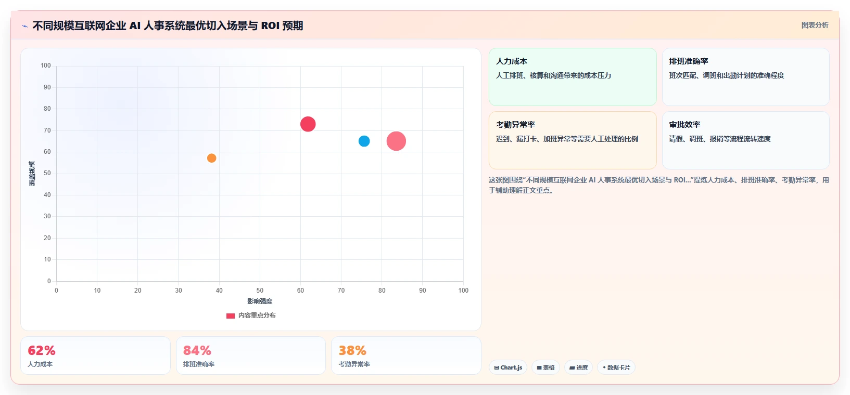850x395 pixels.
Task: Click the description paragraph starting 这张图围绕
Action: coord(658,185)
